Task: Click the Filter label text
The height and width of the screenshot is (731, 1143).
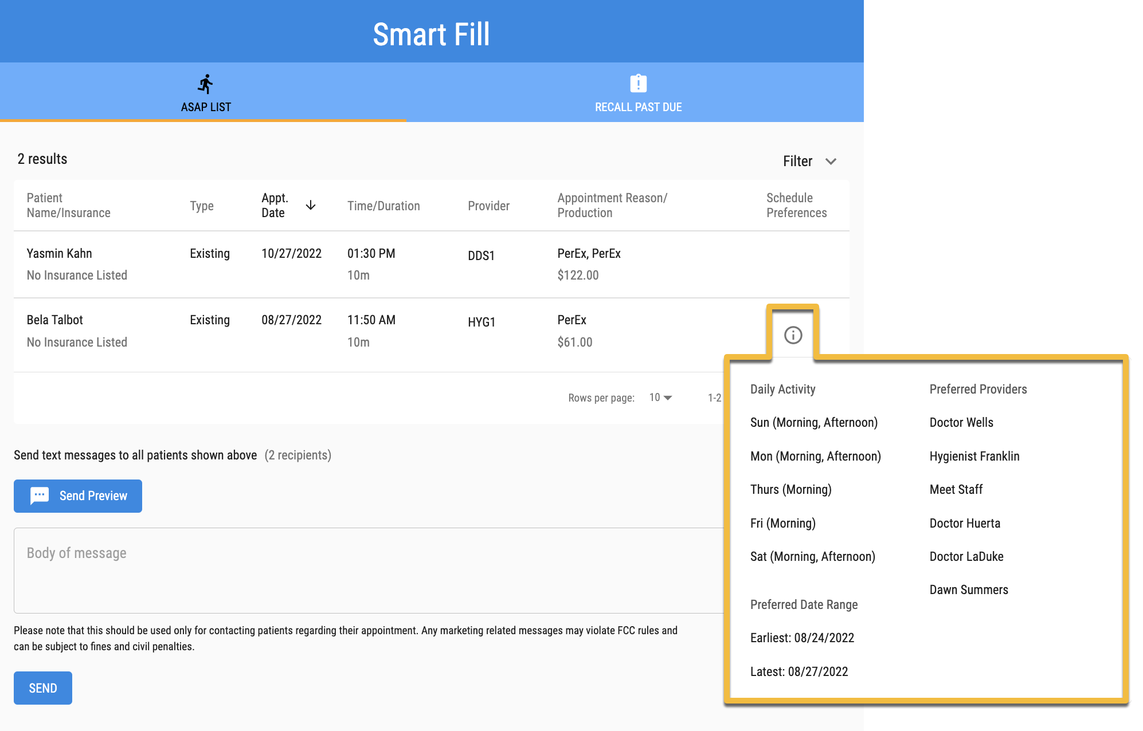Action: point(797,162)
